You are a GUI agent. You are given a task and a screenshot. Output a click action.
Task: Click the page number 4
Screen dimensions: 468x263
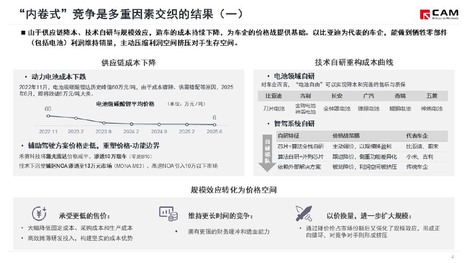453,257
